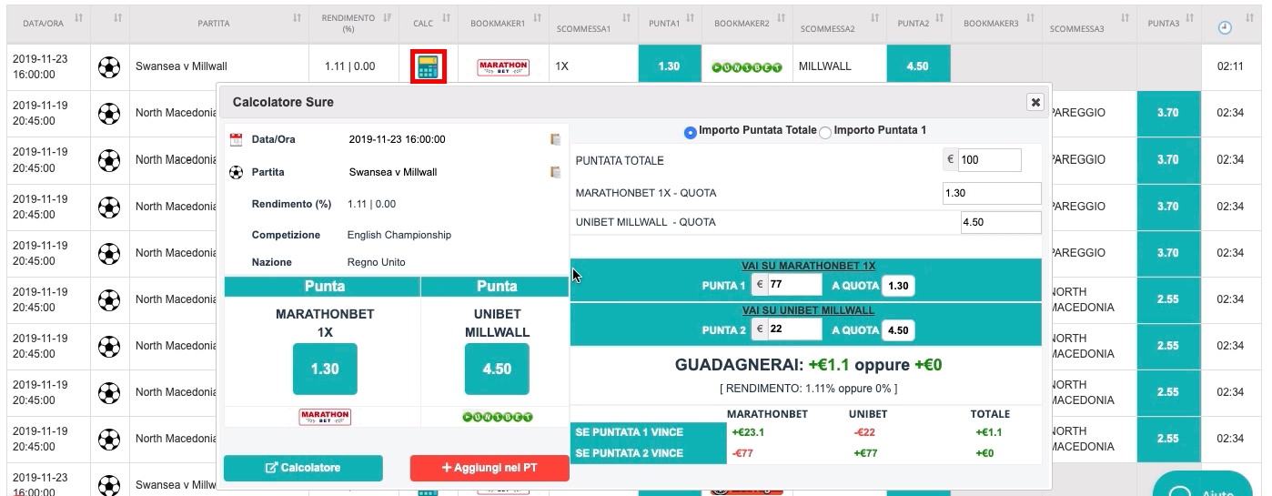
Task: Click PUNTA1 1.30 cell in first row
Action: (x=670, y=66)
